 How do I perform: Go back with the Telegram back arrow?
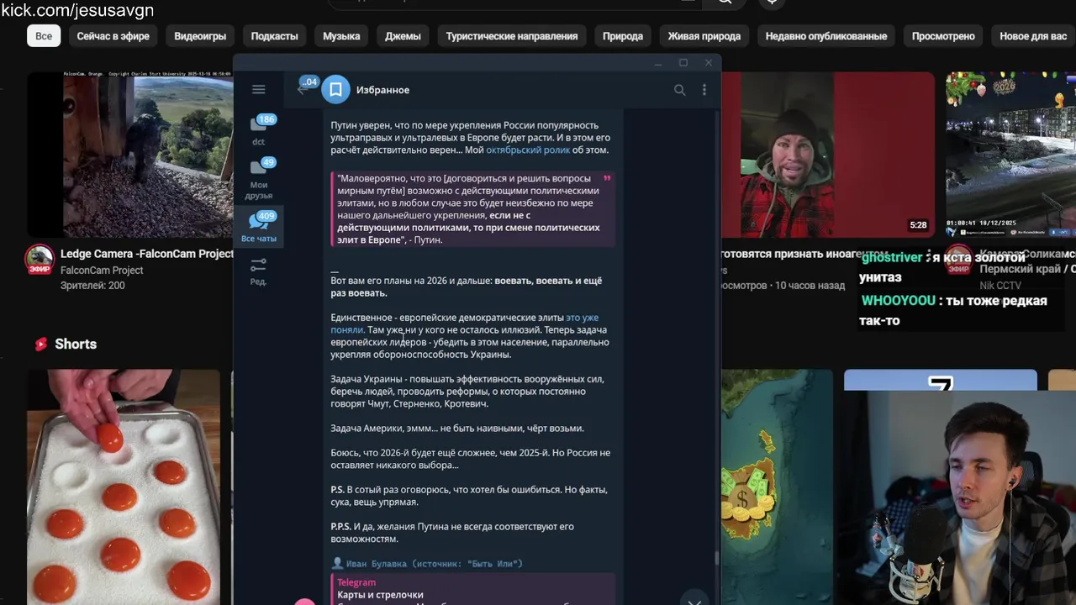click(302, 89)
